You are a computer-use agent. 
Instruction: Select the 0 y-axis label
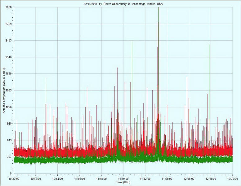click(11, 174)
